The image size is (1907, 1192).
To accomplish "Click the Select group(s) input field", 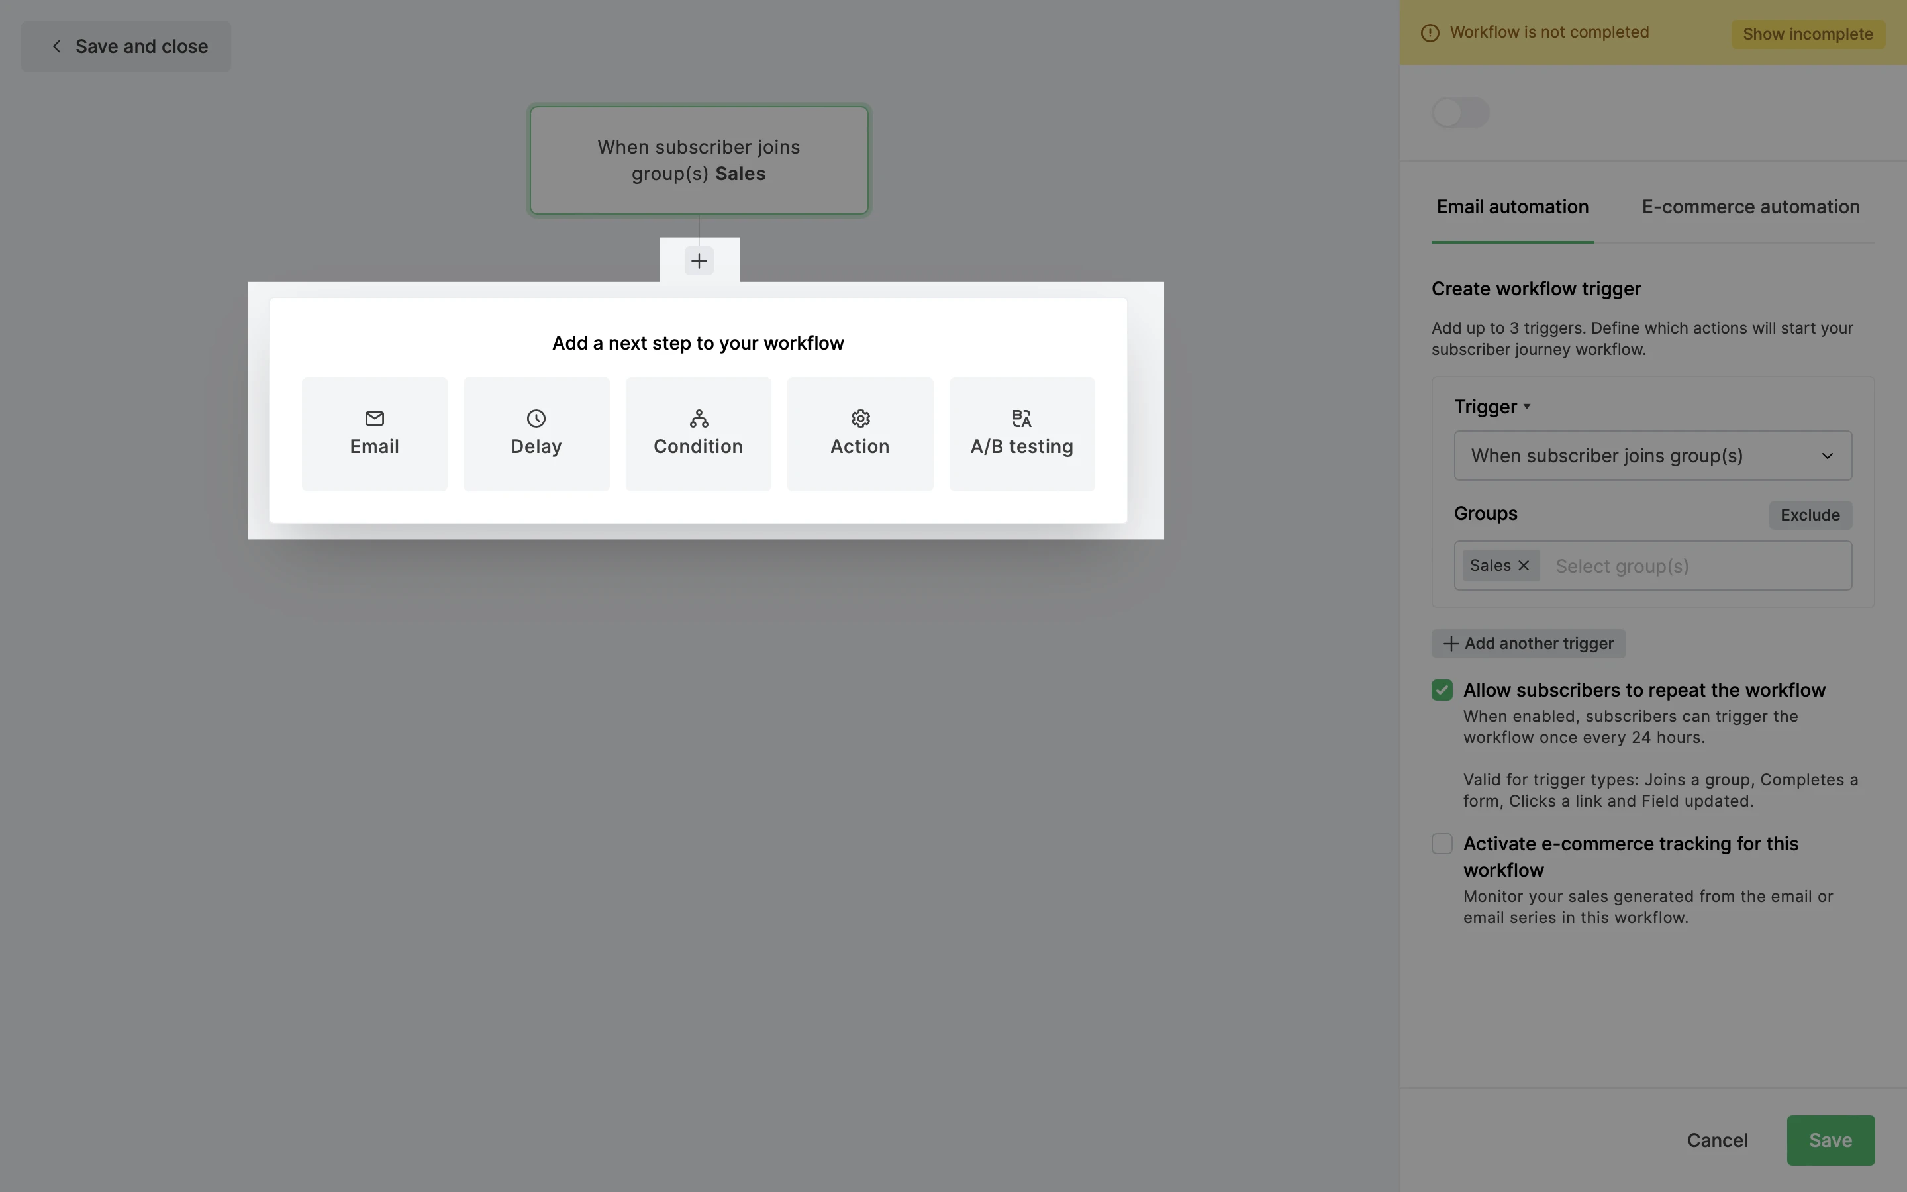I will tap(1694, 566).
